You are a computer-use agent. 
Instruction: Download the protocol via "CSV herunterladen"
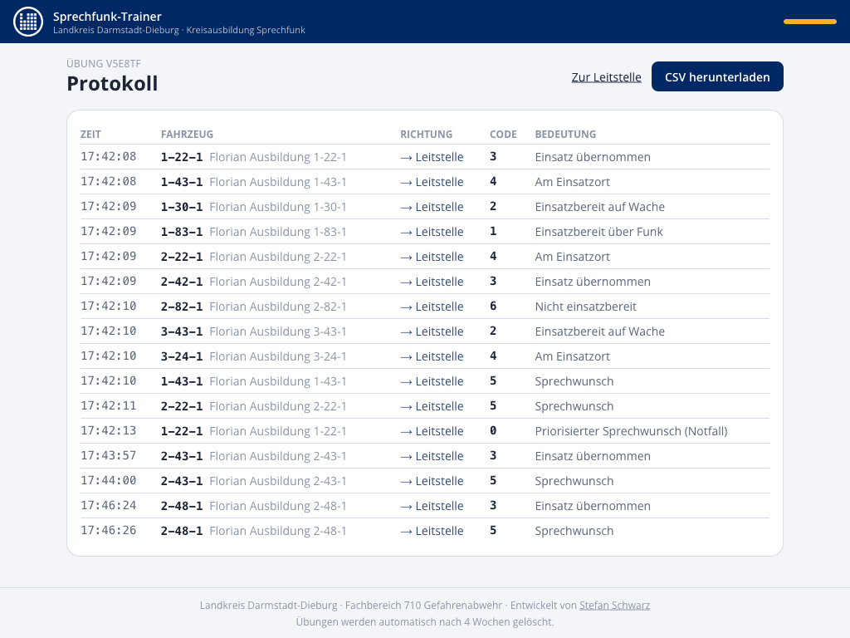(717, 76)
